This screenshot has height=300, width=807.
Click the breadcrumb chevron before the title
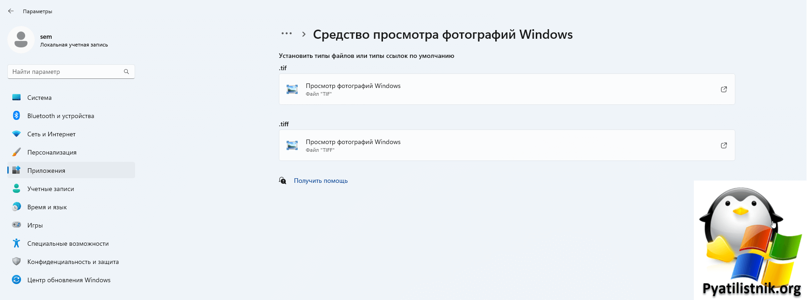pyautogui.click(x=304, y=34)
